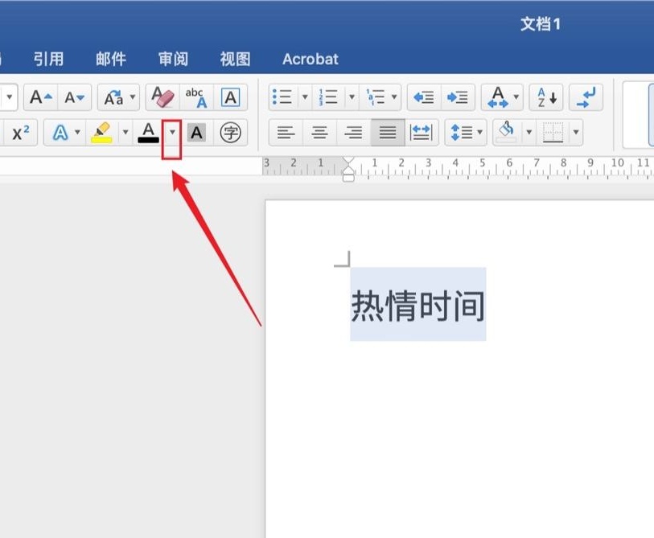The image size is (654, 538).
Task: Apply borders grid icon
Action: coord(553,133)
